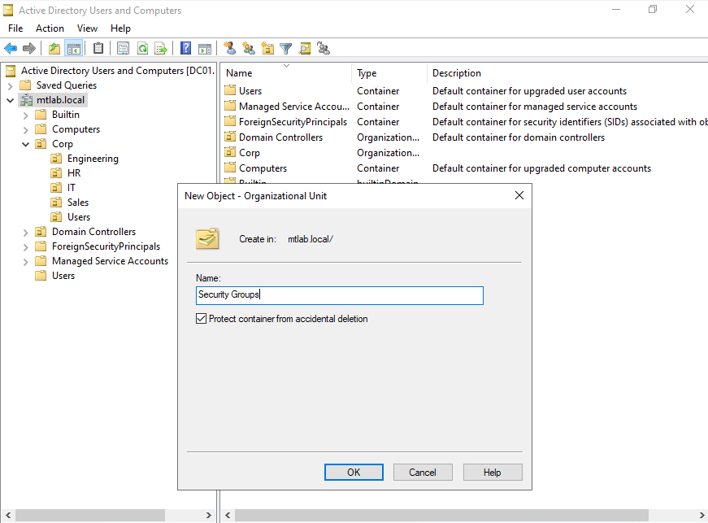Open the View menu
This screenshot has height=523, width=708.
pyautogui.click(x=87, y=28)
